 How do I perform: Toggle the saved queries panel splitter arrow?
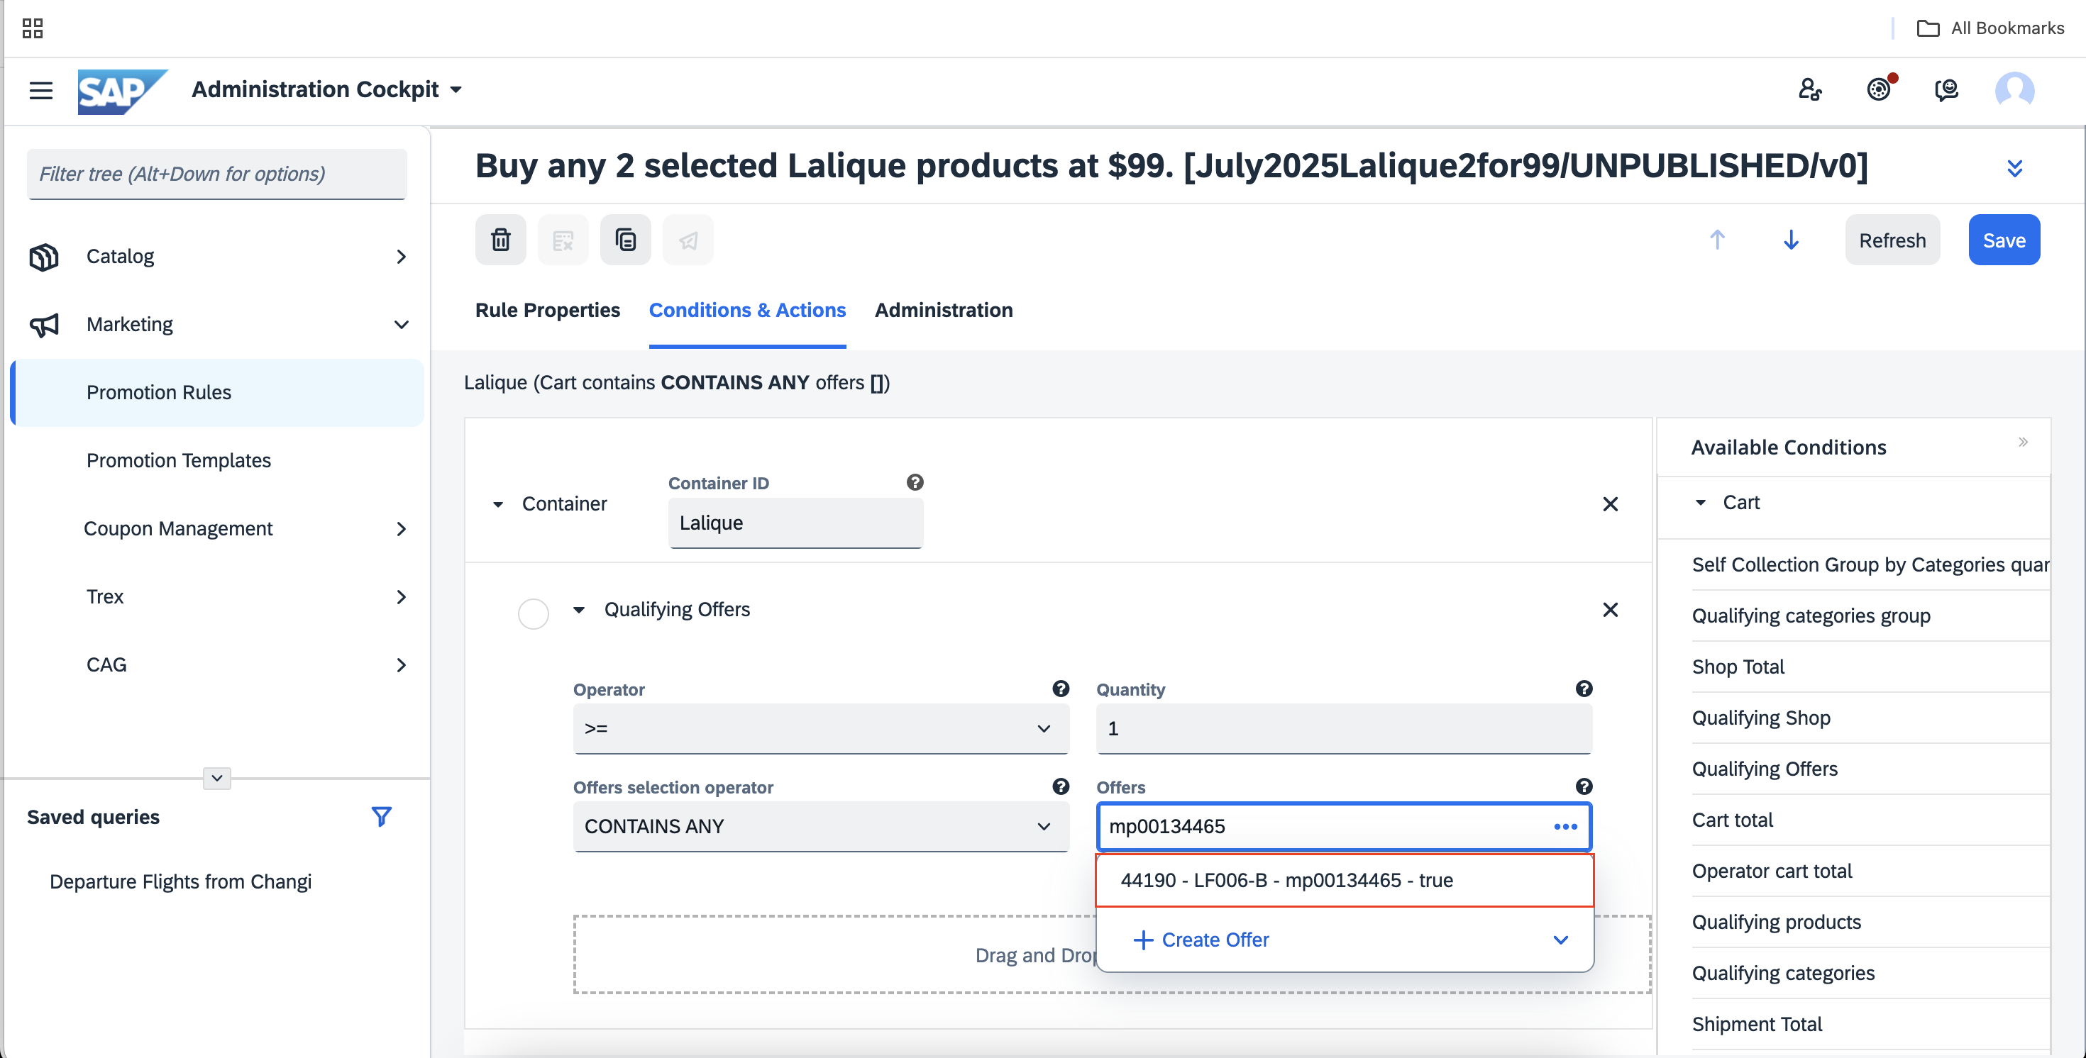216,778
